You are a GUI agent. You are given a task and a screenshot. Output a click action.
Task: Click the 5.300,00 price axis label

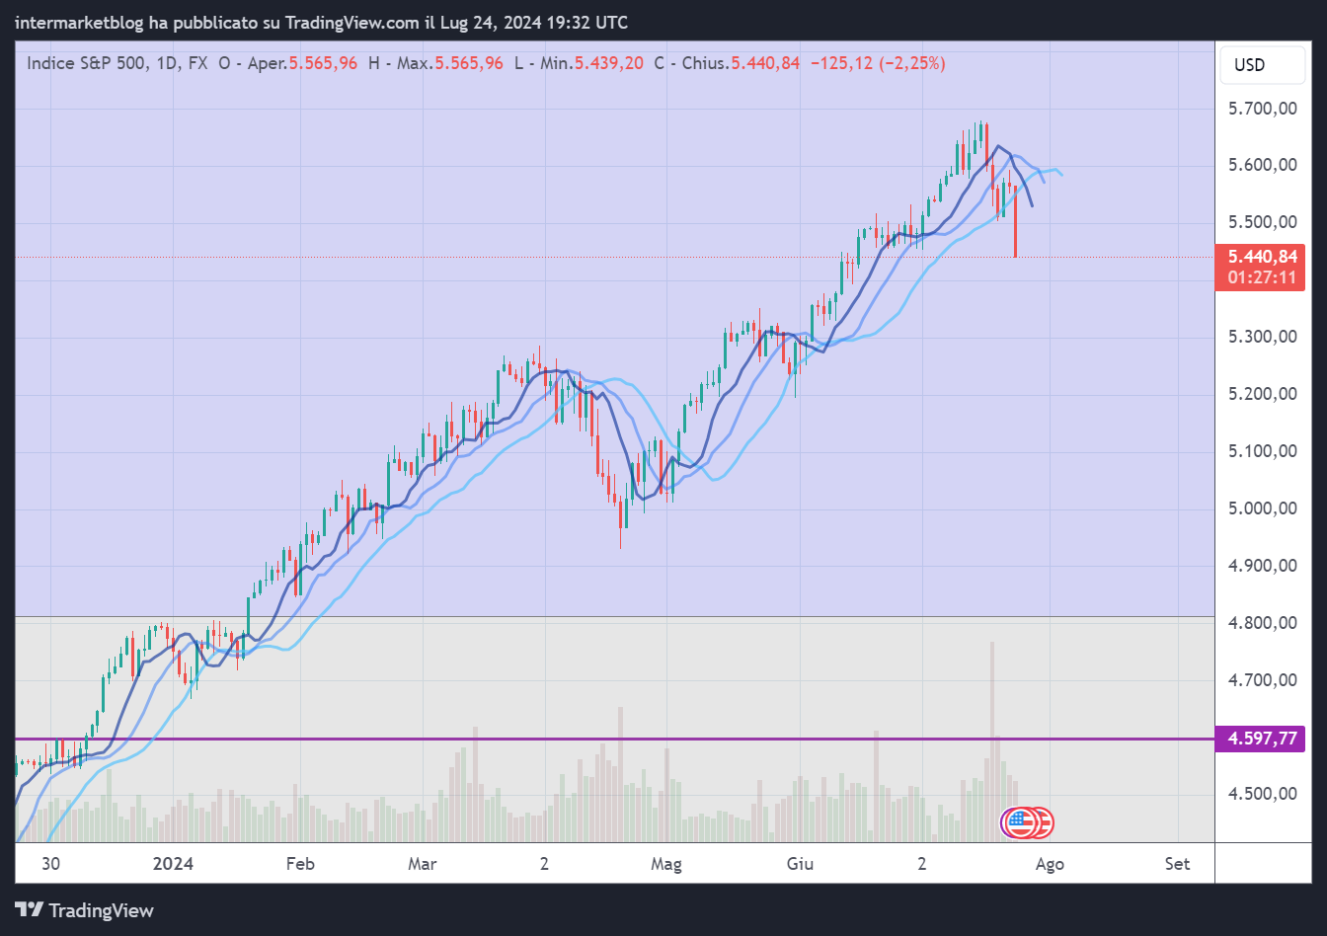tap(1262, 337)
